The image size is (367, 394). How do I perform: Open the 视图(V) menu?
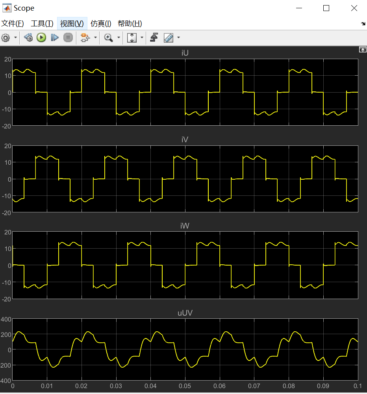pyautogui.click(x=72, y=24)
